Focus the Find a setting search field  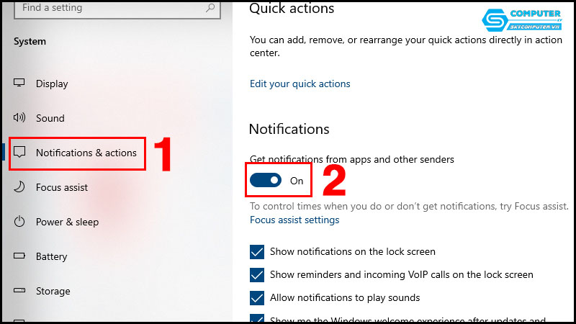tap(108, 9)
